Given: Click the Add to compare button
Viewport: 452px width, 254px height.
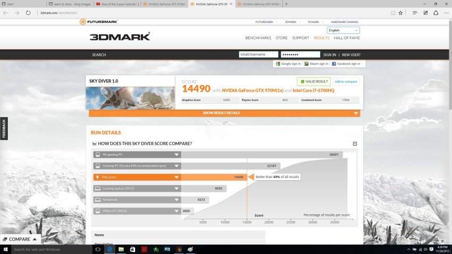Looking at the screenshot, I should [x=346, y=81].
